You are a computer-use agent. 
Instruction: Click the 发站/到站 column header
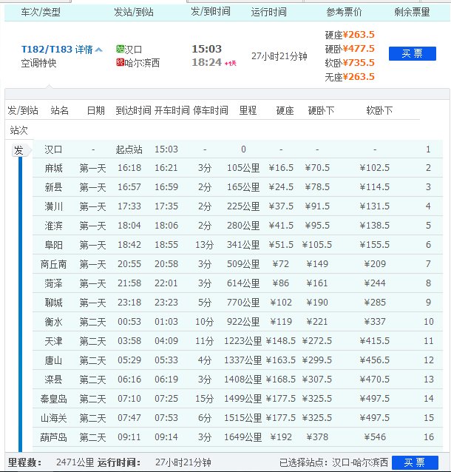click(x=134, y=13)
